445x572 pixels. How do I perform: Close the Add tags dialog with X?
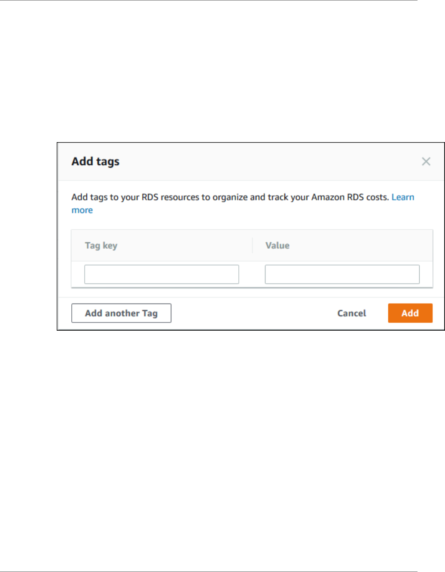[426, 161]
